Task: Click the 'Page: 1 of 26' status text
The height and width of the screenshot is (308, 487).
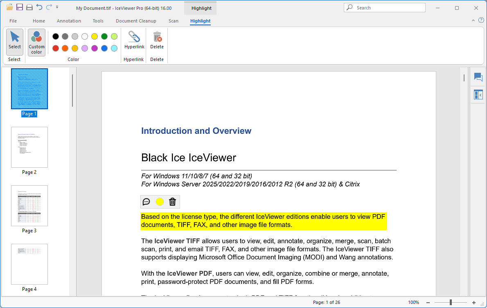Action: [x=327, y=302]
